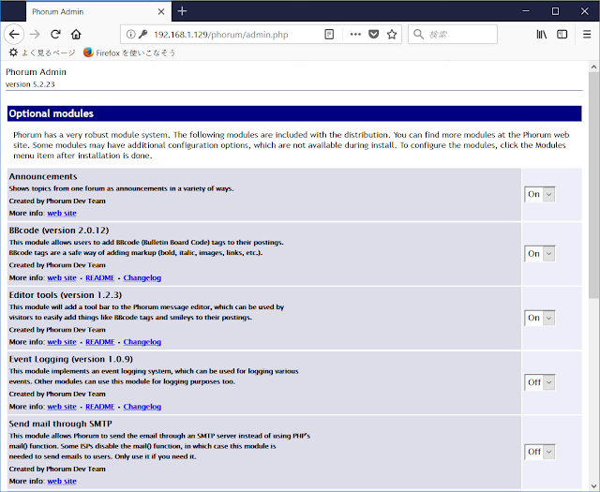This screenshot has height=492, width=600.
Task: Click the scrollbar up arrow
Action: (x=593, y=67)
